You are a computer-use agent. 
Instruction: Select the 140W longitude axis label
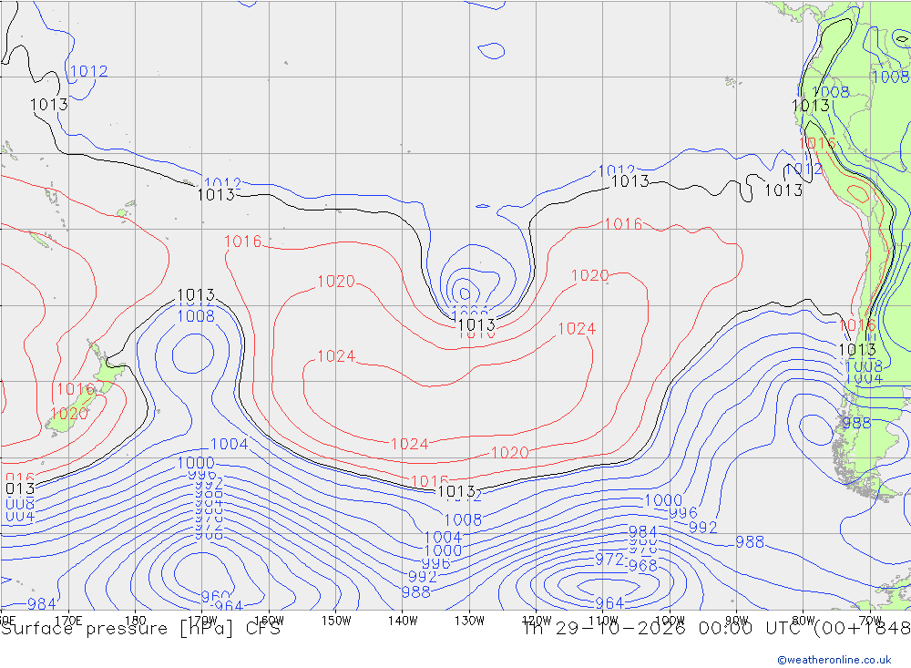[x=403, y=621]
